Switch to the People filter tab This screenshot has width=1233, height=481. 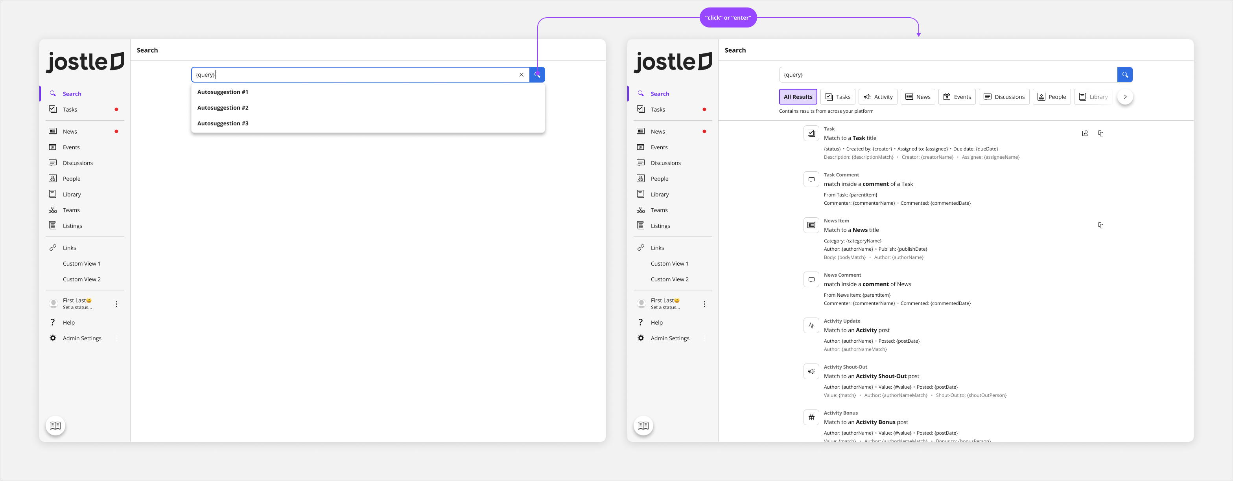[1052, 97]
